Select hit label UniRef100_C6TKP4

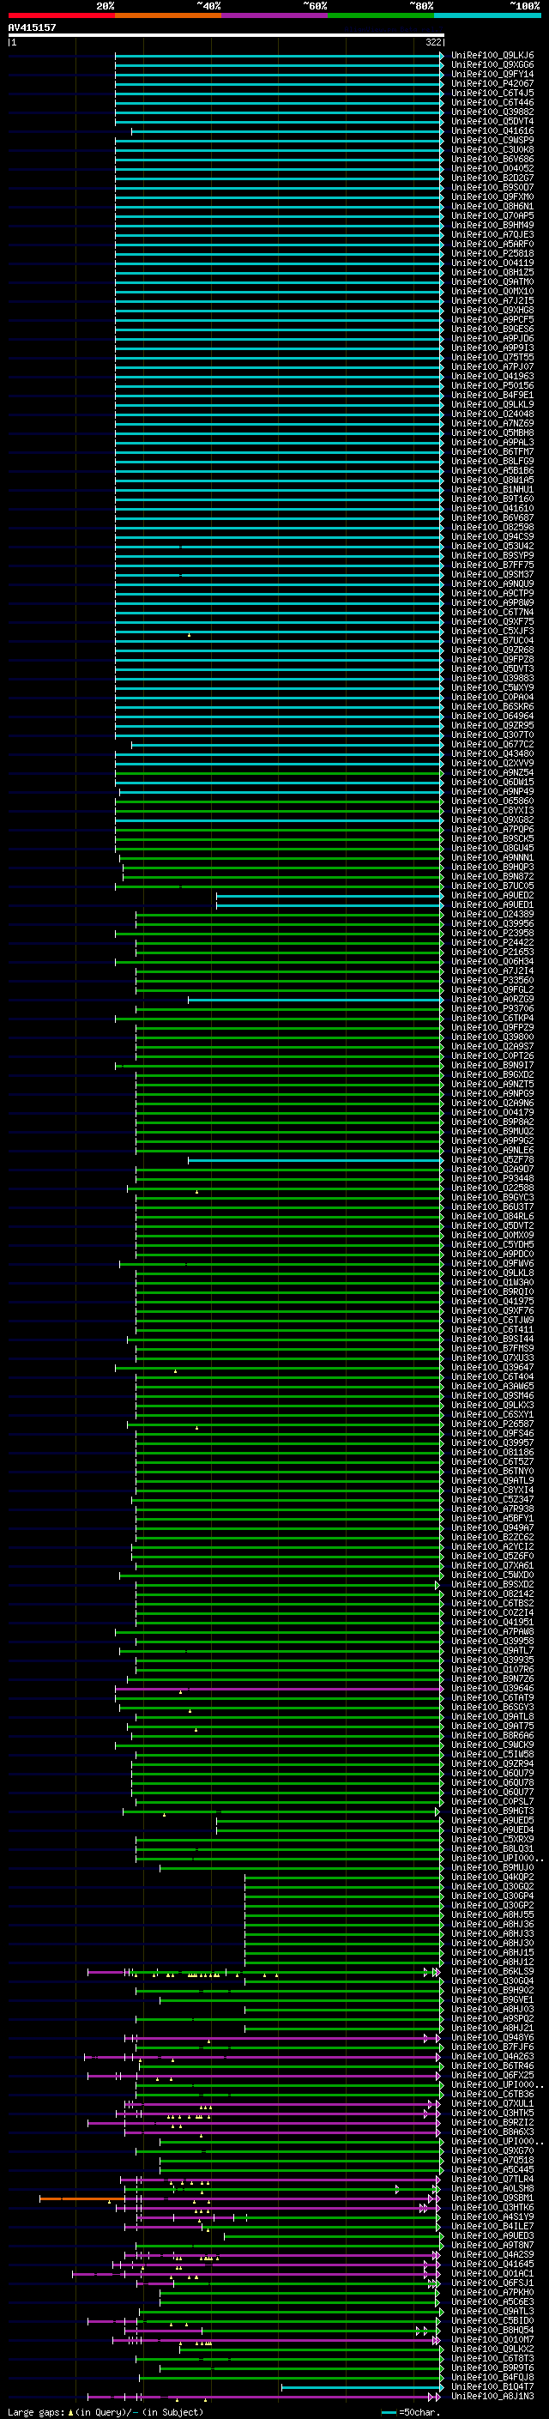tap(492, 1018)
